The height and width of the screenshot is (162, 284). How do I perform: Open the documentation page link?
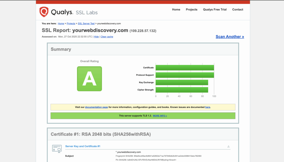pyautogui.click(x=96, y=107)
